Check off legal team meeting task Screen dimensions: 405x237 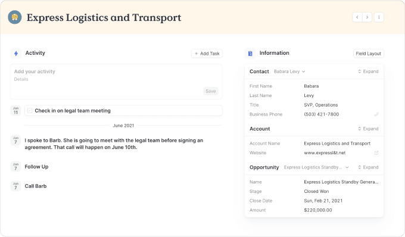coord(30,111)
